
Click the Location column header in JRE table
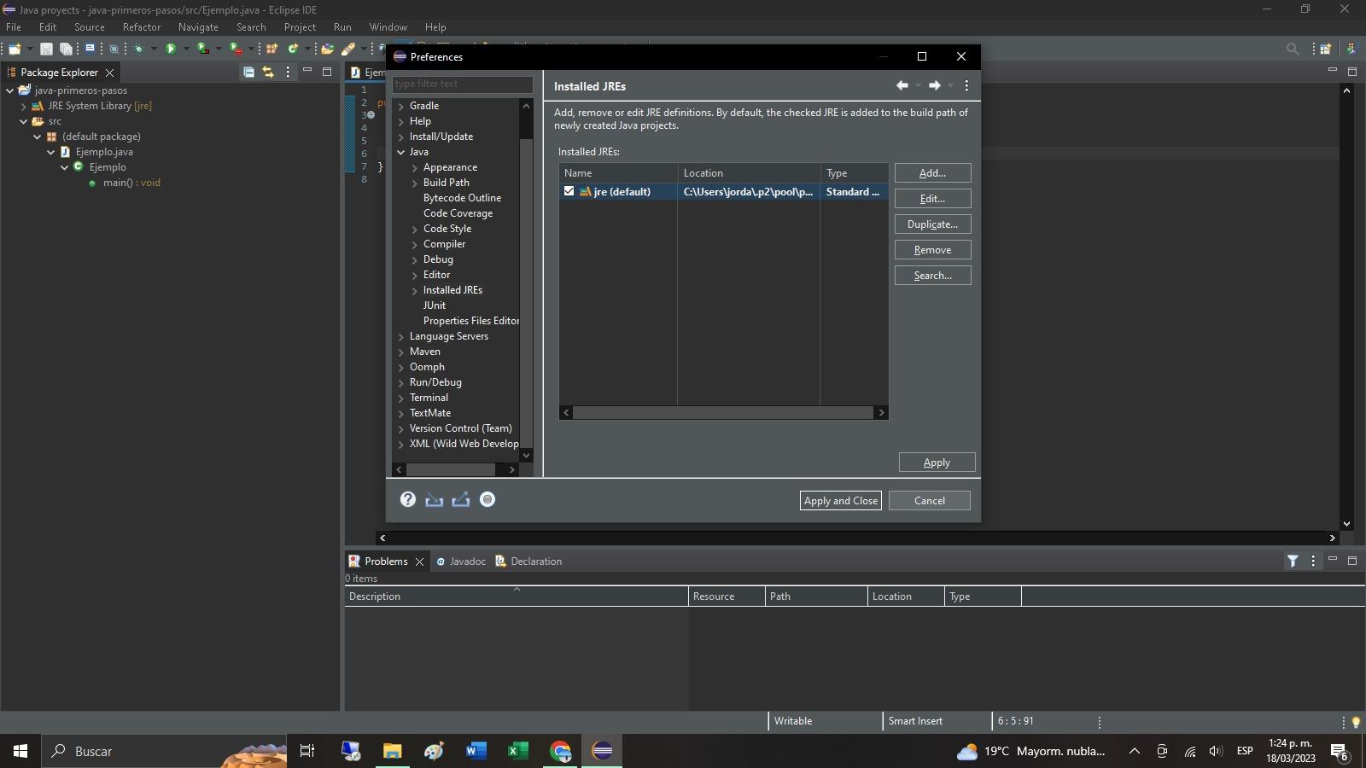coord(749,173)
